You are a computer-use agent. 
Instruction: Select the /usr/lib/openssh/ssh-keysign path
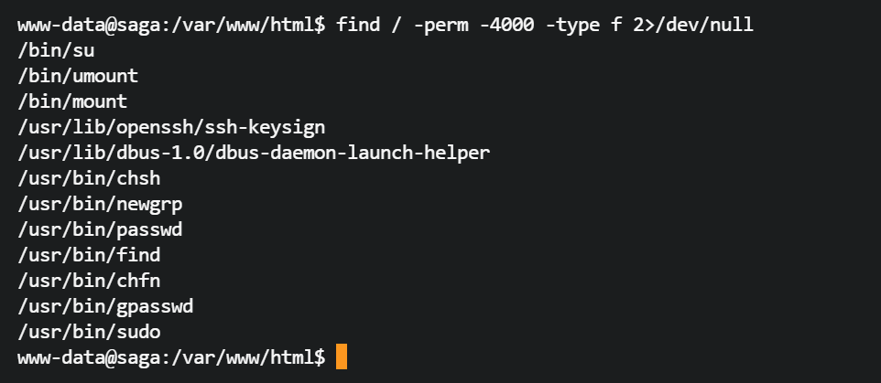click(171, 126)
